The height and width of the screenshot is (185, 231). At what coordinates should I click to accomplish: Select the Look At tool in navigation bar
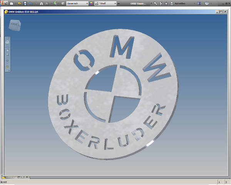[7, 67]
